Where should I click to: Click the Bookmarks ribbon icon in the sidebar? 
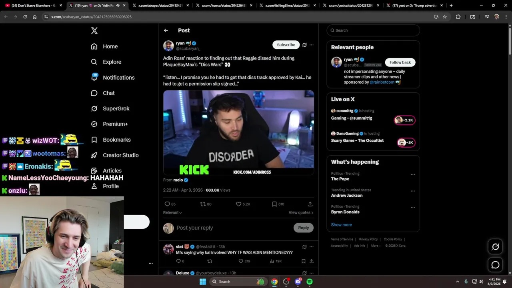(x=94, y=140)
